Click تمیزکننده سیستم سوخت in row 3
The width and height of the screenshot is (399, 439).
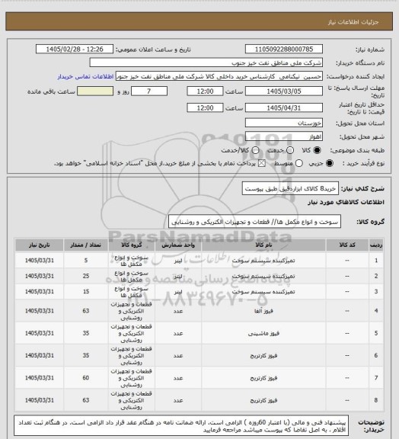click(263, 292)
